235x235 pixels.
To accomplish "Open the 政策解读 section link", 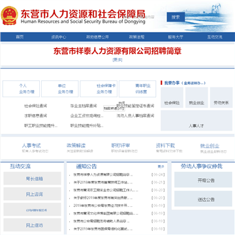I will pyautogui.click(x=76, y=146).
